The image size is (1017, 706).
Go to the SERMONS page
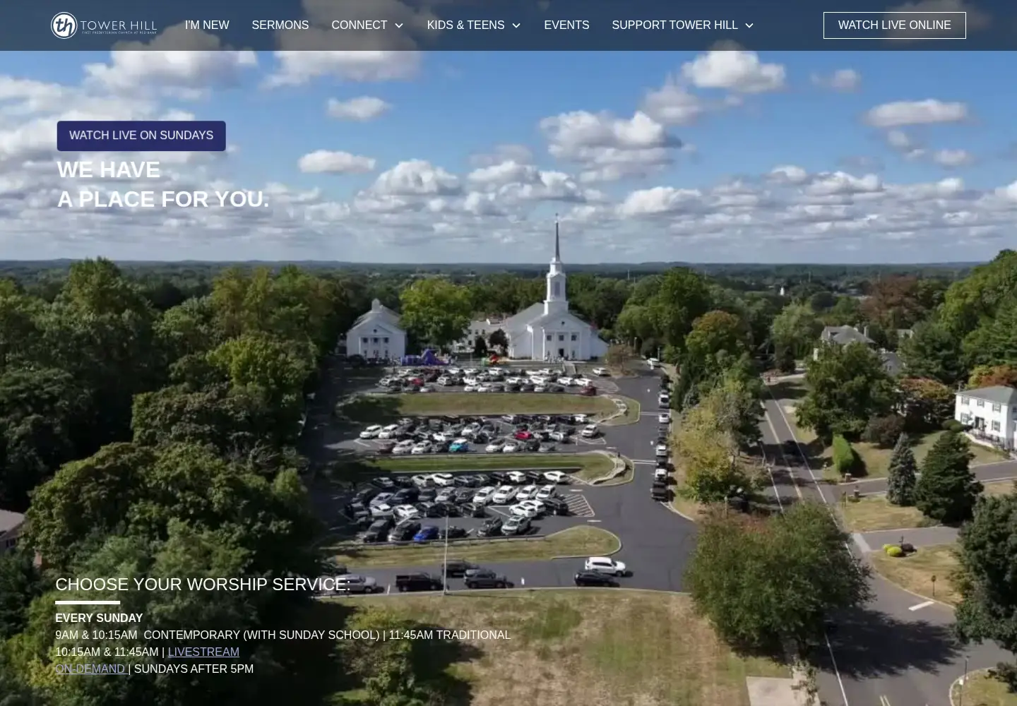pyautogui.click(x=280, y=25)
